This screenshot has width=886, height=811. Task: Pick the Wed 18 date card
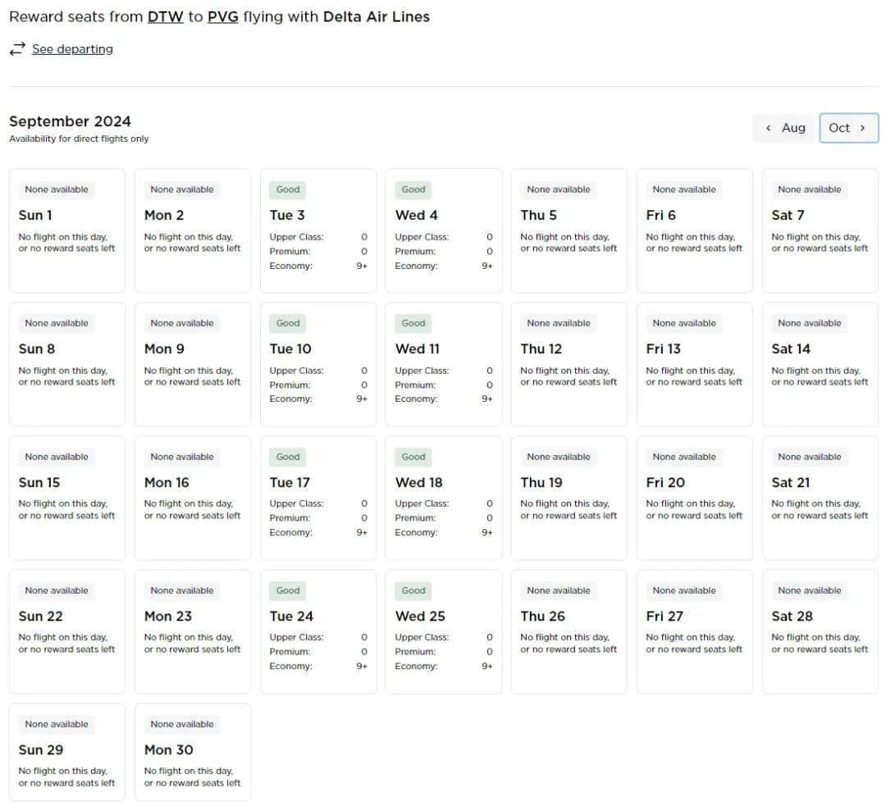point(444,498)
